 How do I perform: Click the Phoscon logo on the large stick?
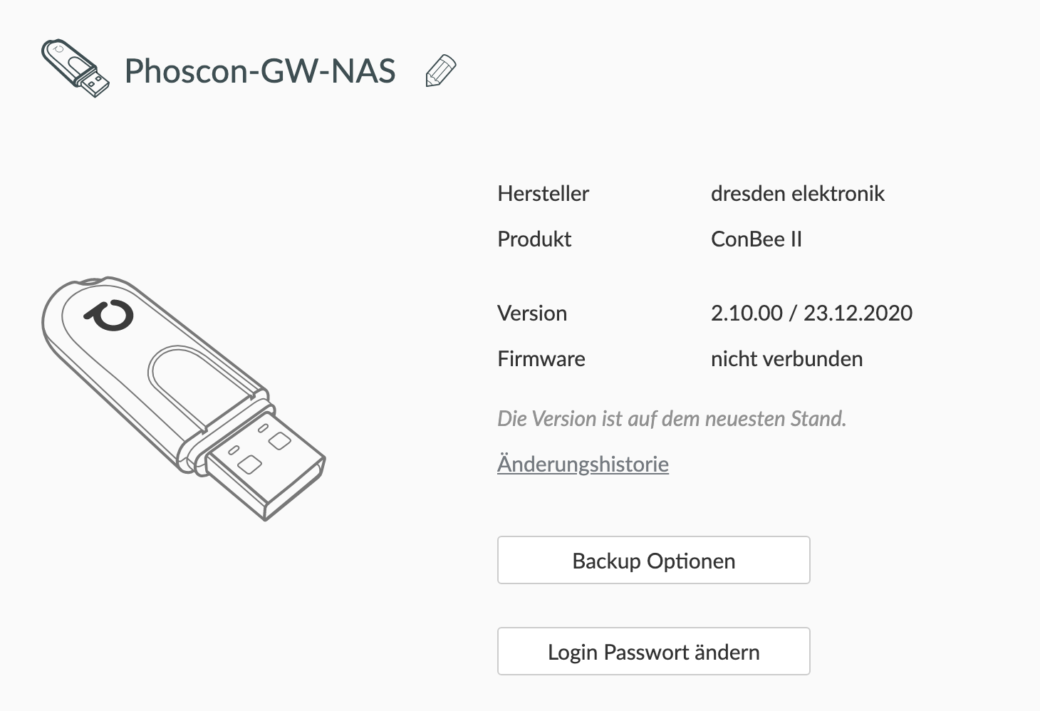110,316
